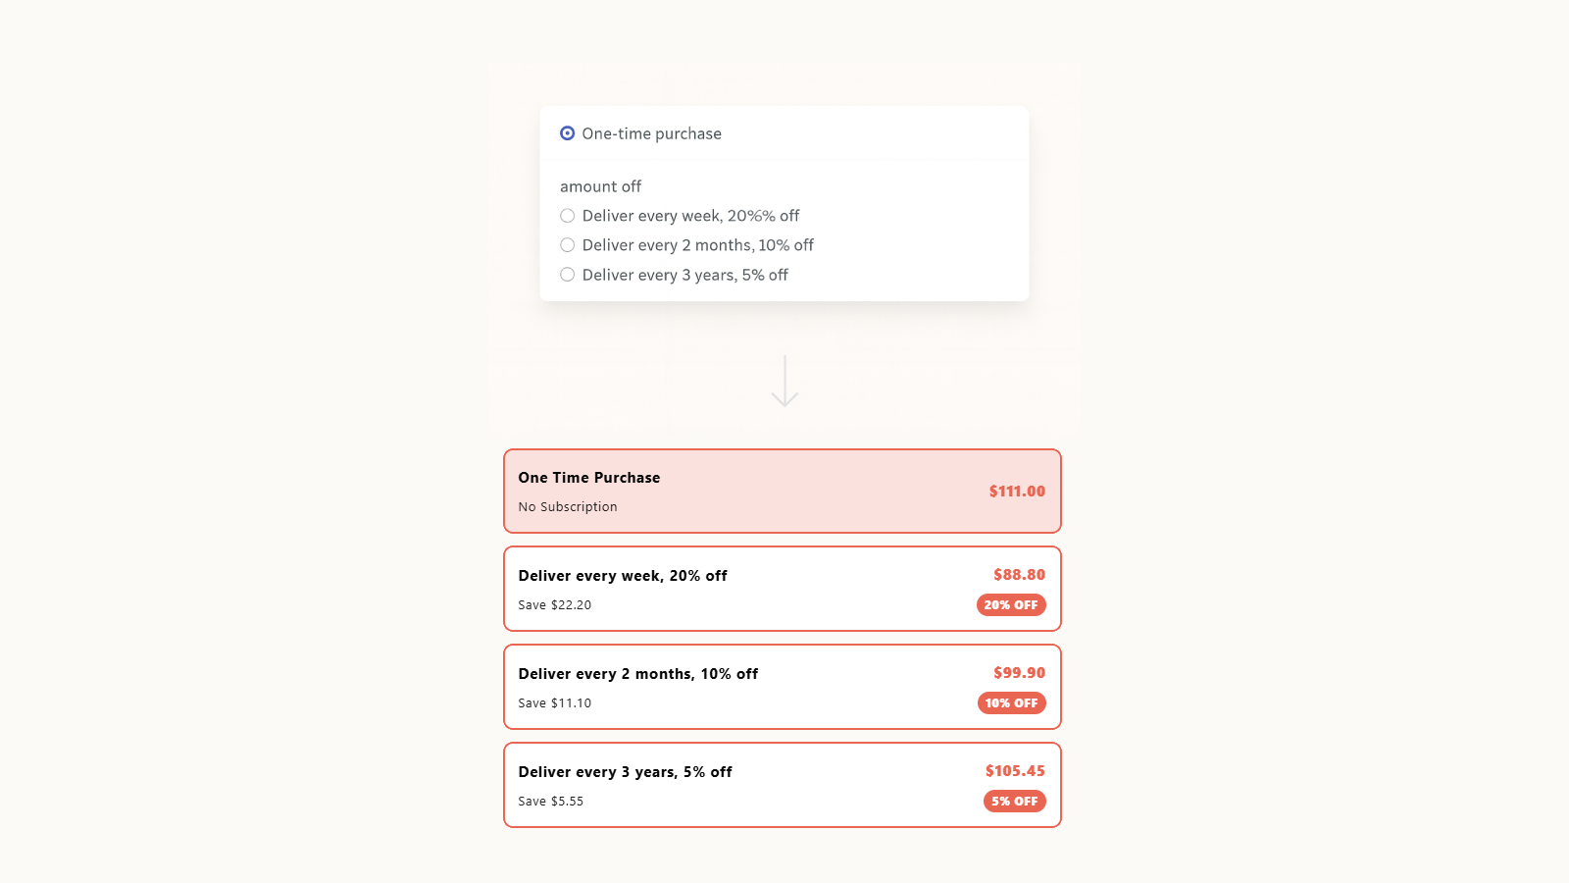
Task: Click the $88.80 discounted price
Action: tap(1019, 575)
